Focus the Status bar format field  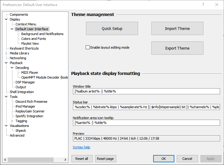tap(147, 107)
